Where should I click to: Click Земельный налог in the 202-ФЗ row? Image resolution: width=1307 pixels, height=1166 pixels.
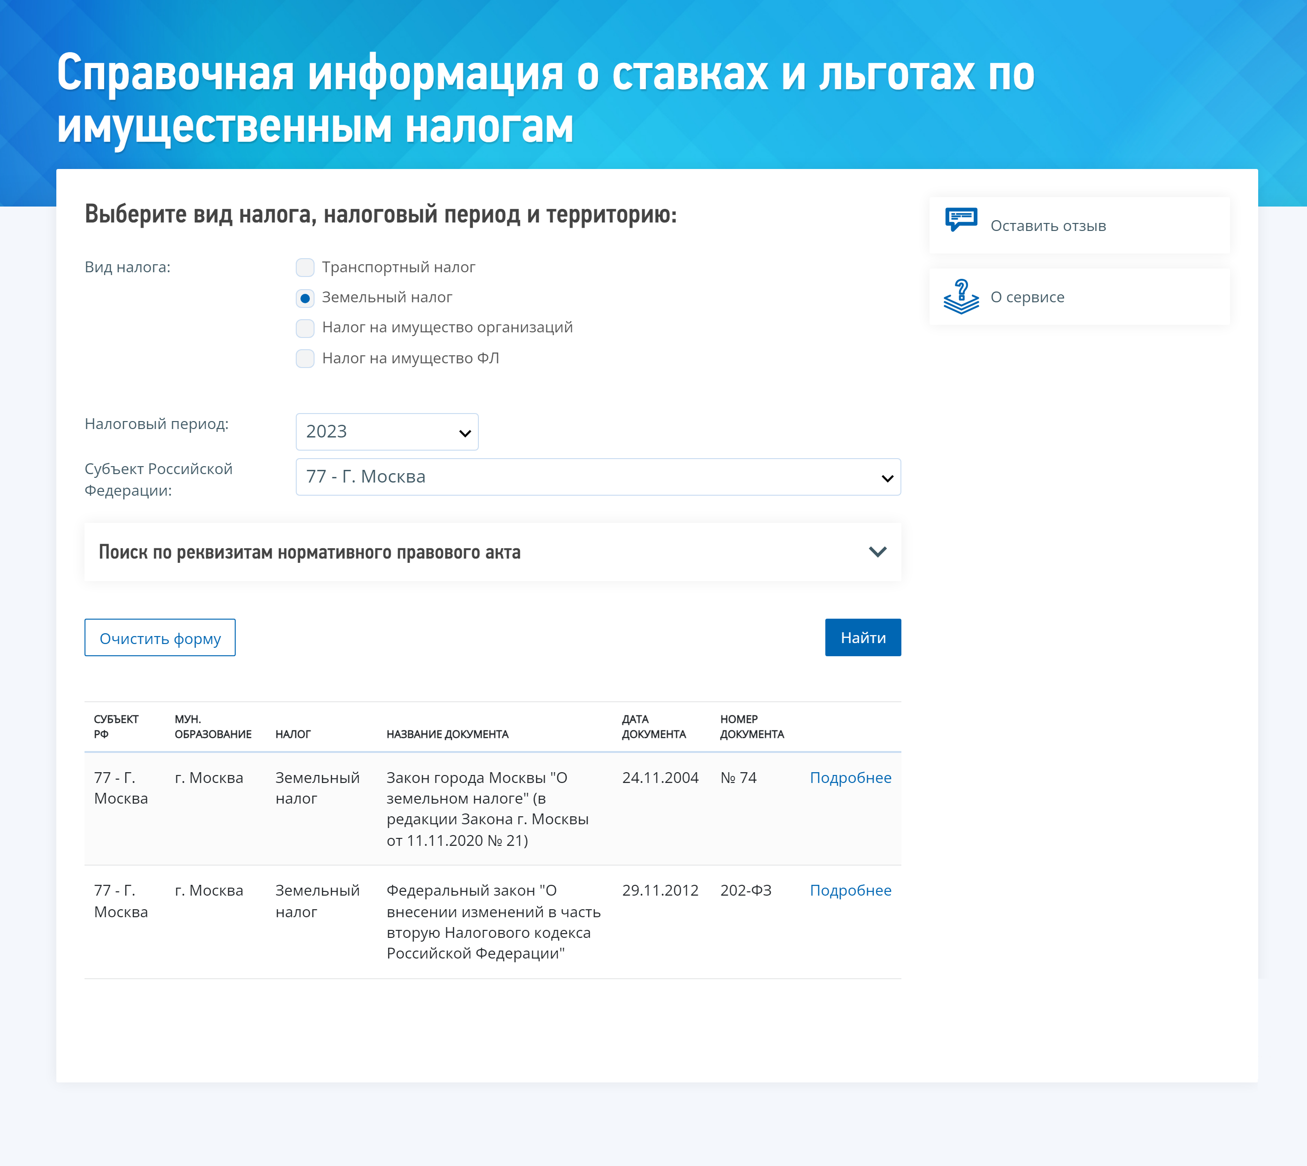click(317, 901)
